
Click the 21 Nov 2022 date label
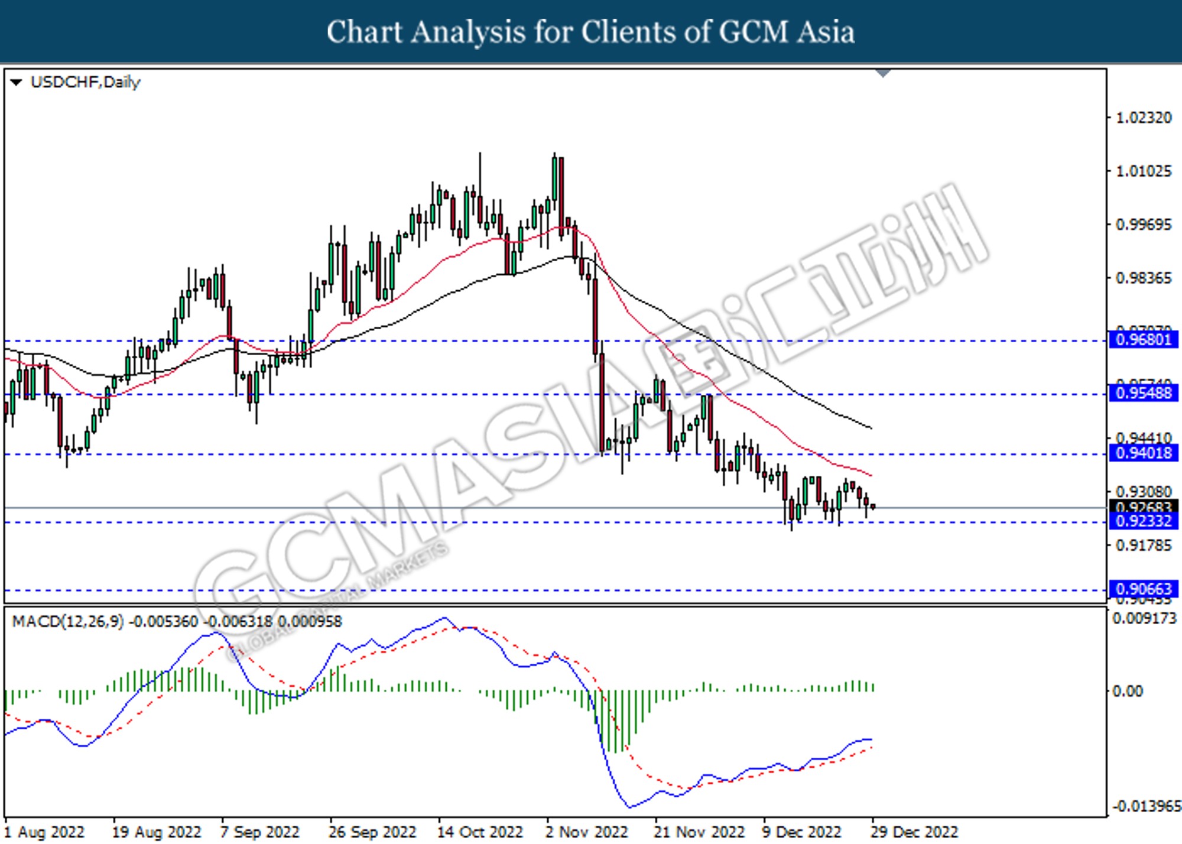pyautogui.click(x=699, y=832)
